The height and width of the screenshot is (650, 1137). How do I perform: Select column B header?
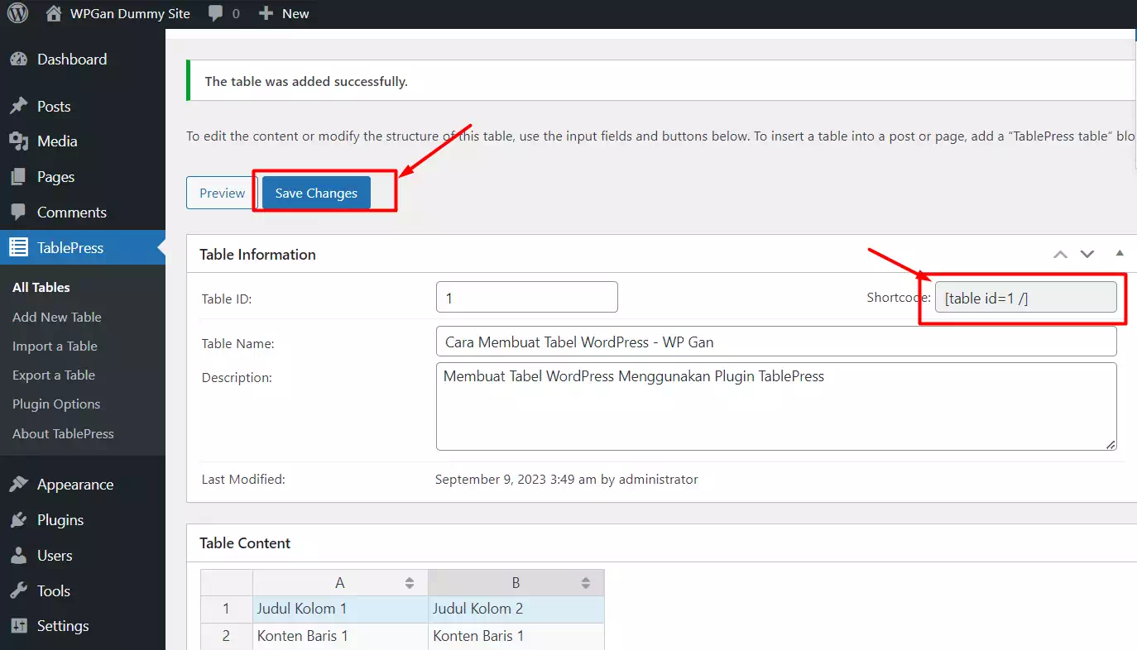click(x=516, y=583)
